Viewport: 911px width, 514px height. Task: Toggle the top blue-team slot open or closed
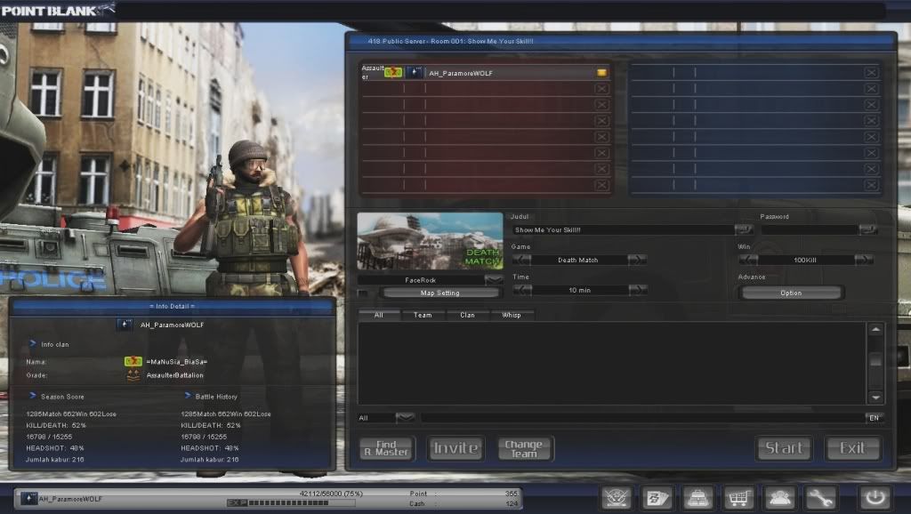(x=870, y=73)
